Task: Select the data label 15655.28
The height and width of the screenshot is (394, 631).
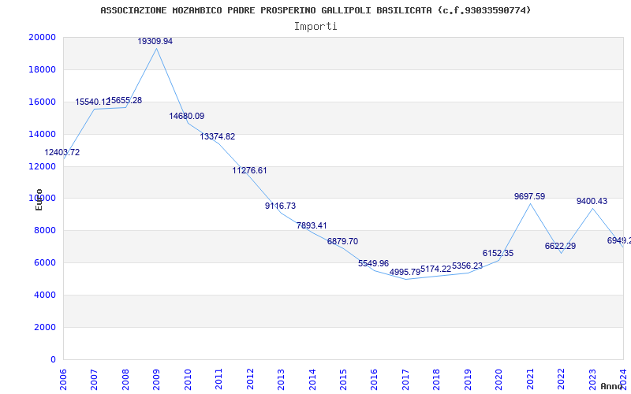Action: [x=125, y=101]
